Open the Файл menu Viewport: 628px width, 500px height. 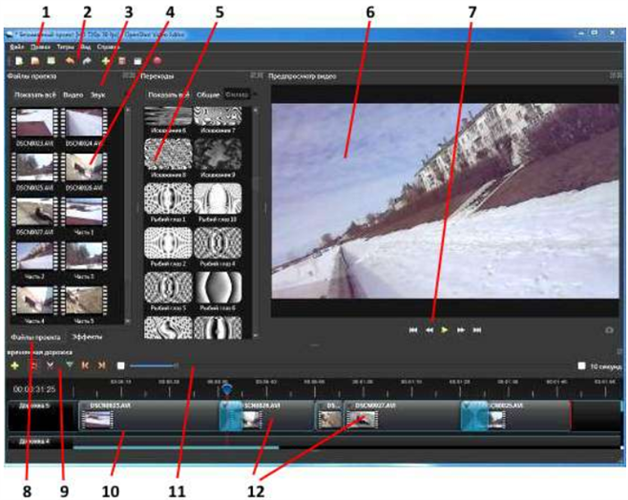point(16,45)
